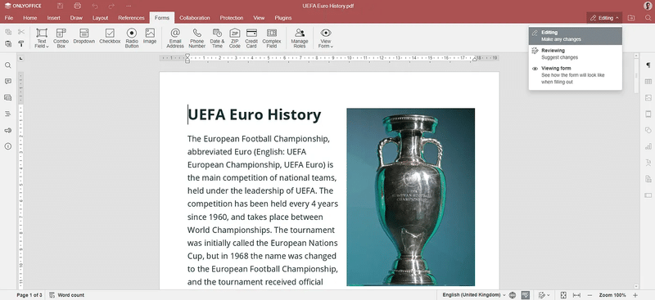Viewport: 655px width, 300px height.
Task: Expand the View Form dropdown
Action: [x=332, y=47]
